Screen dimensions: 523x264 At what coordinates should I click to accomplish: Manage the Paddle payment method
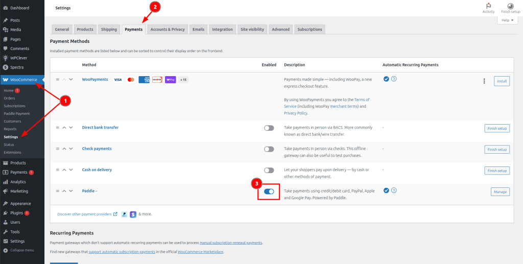click(x=500, y=191)
